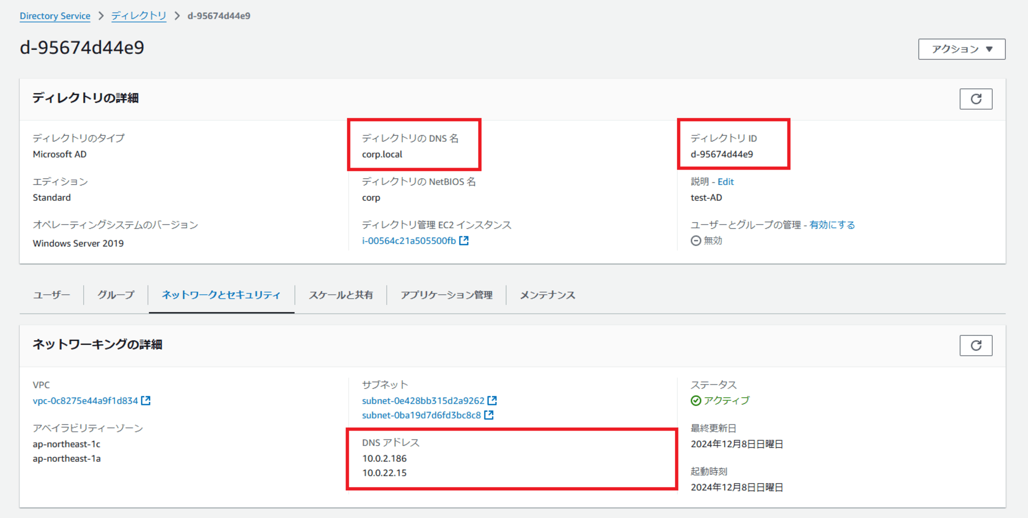Open the アクション dropdown menu
The width and height of the screenshot is (1028, 518).
click(962, 49)
